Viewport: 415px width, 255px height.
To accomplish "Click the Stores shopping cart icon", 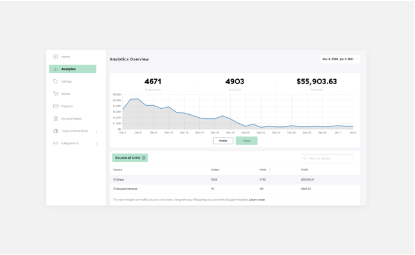I will pyautogui.click(x=56, y=94).
